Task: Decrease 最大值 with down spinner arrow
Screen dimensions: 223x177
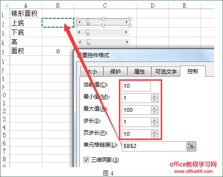Action: click(154, 112)
